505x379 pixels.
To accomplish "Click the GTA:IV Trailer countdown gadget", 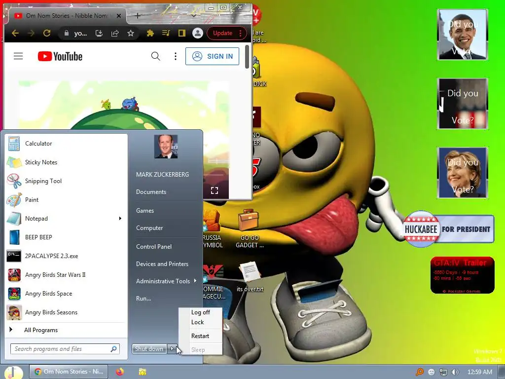I will point(463,275).
